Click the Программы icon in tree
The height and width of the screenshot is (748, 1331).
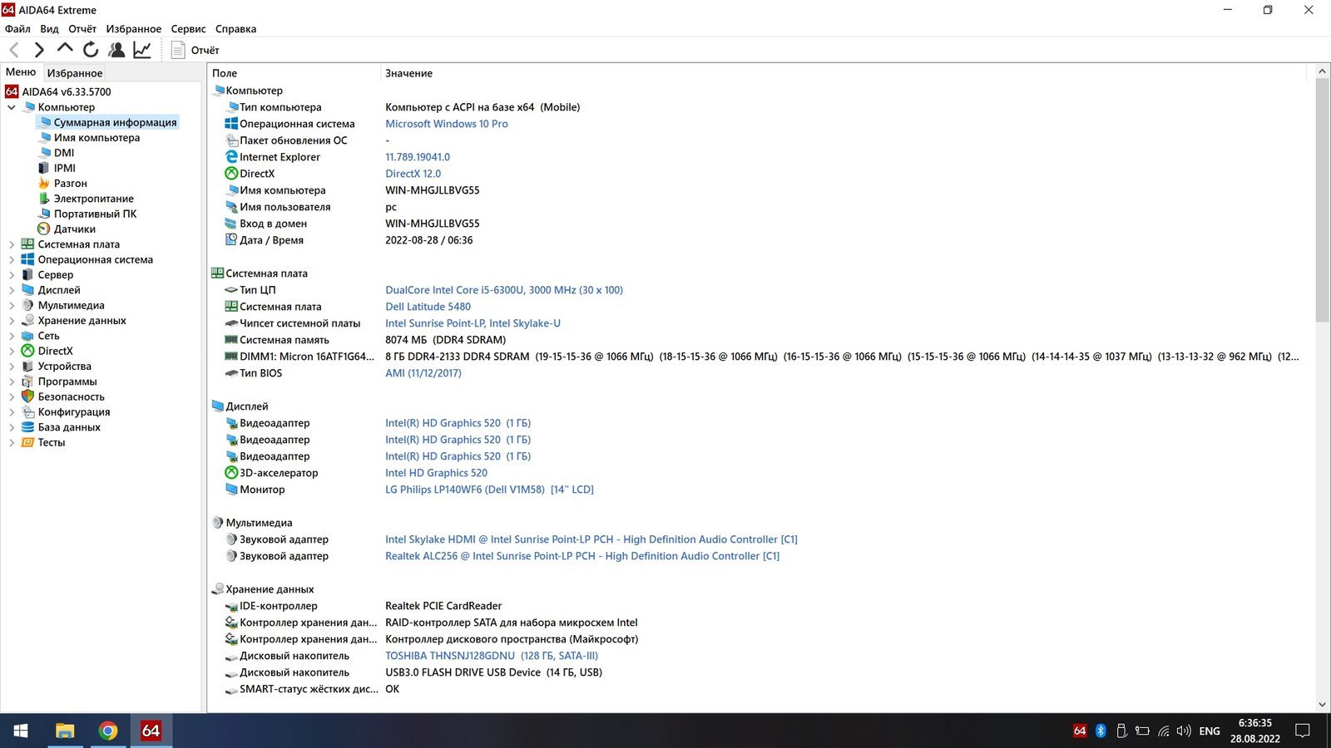coord(27,381)
